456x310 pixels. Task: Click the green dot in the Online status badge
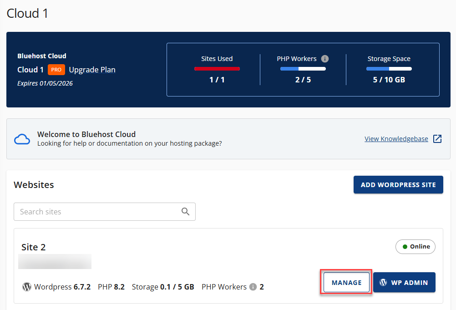pos(405,247)
